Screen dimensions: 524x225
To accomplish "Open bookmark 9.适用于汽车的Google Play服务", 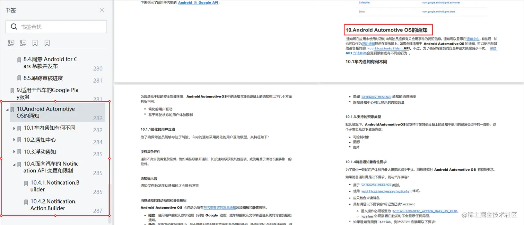I will pos(47,93).
